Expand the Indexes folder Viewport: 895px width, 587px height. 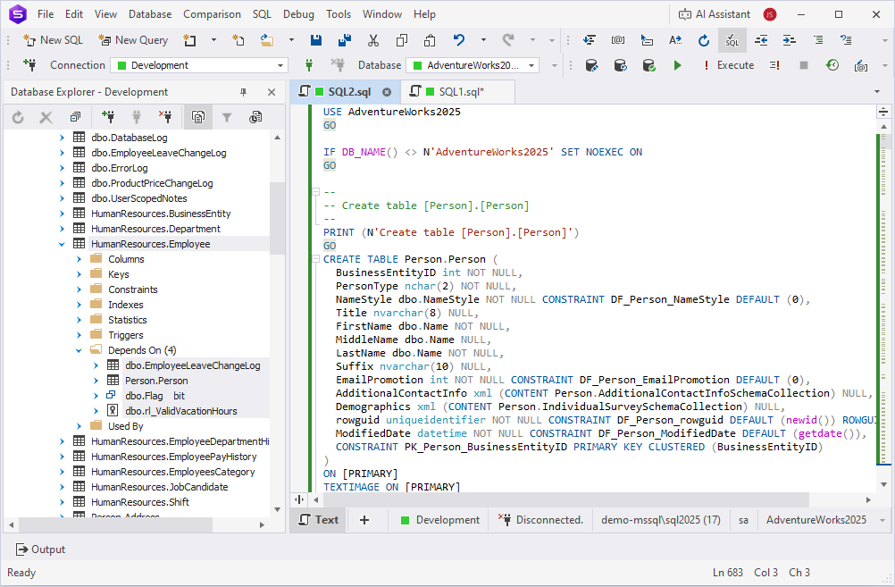pos(79,305)
